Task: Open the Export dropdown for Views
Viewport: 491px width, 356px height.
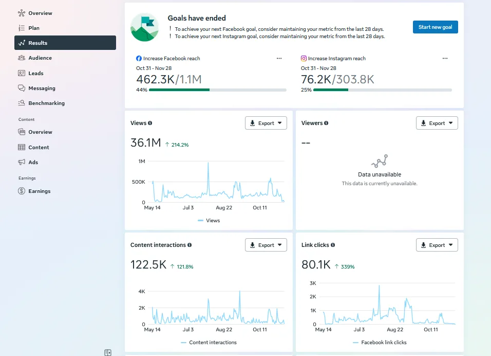Action: pyautogui.click(x=266, y=123)
